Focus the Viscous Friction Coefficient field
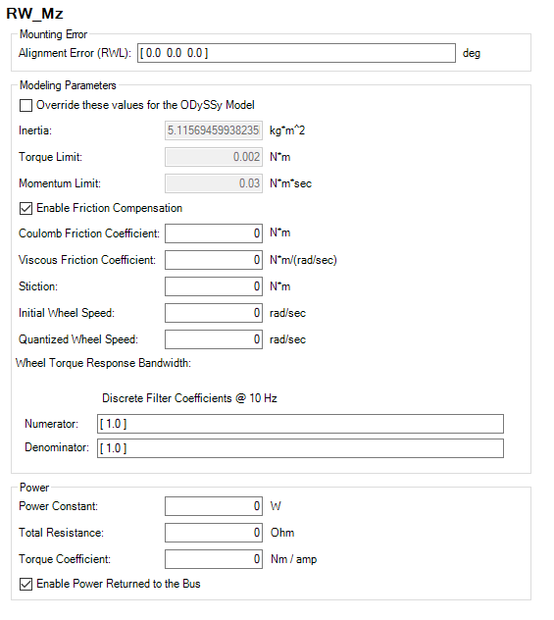 [x=214, y=260]
